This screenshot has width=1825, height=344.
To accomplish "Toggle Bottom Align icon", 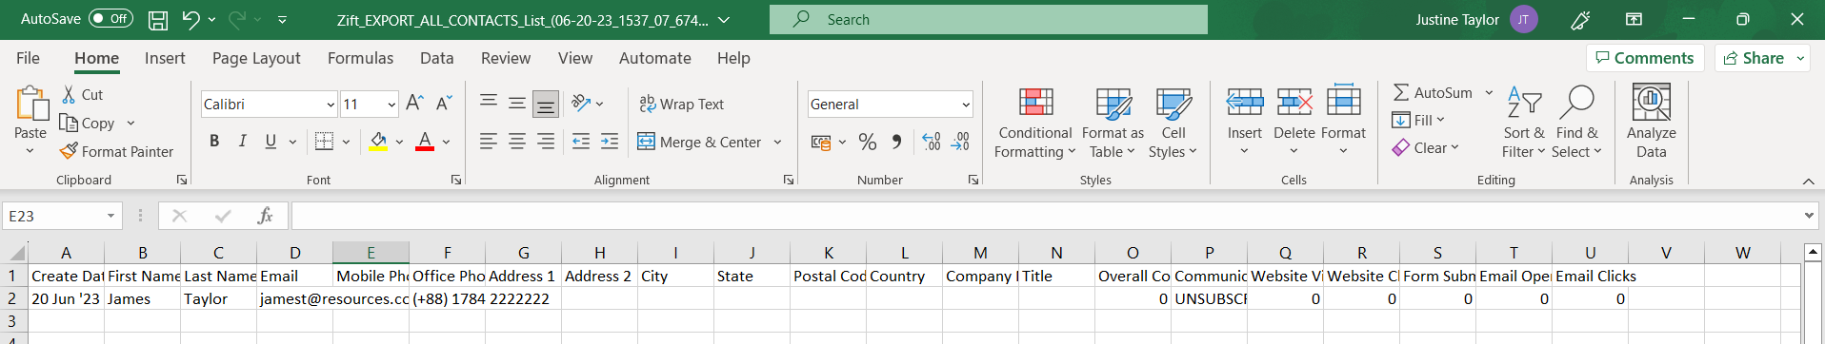I will point(546,104).
